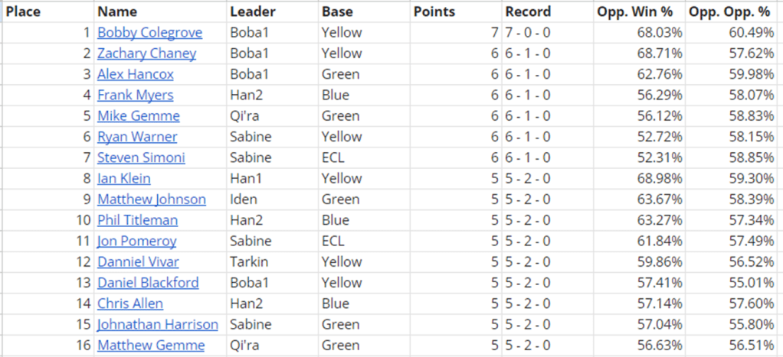Click Steven Simoni's name link
The image size is (783, 357).
coord(141,157)
